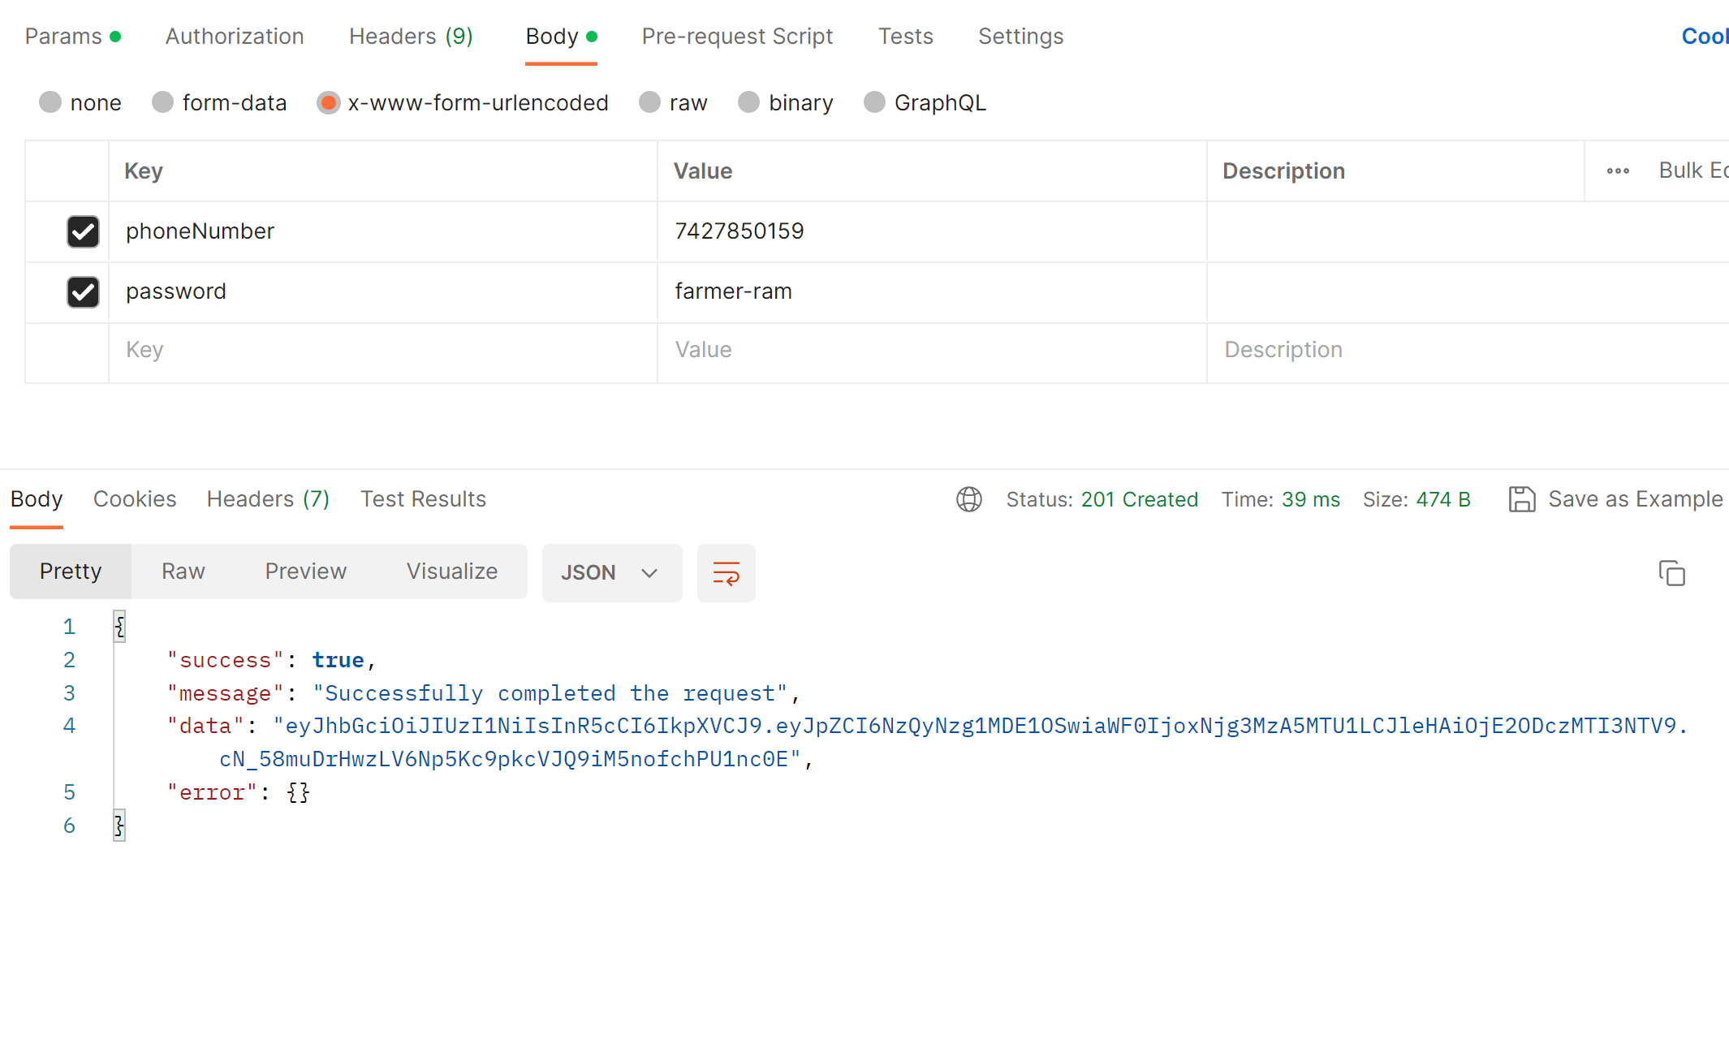The height and width of the screenshot is (1061, 1729).
Task: Open the bulk edit options menu icon
Action: click(x=1618, y=170)
